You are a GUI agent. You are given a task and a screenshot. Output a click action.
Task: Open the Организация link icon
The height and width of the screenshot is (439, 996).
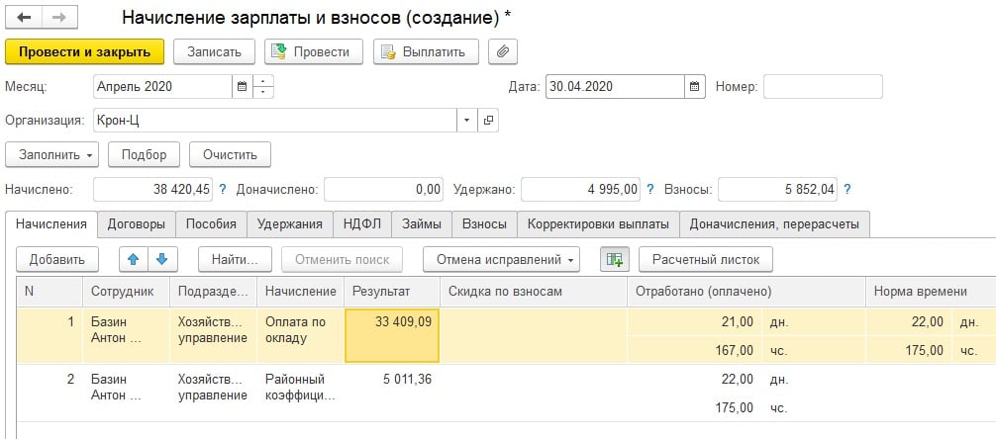point(487,120)
